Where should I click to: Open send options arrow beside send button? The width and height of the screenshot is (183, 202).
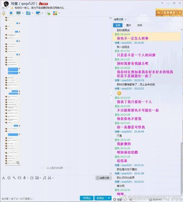pos(109,198)
